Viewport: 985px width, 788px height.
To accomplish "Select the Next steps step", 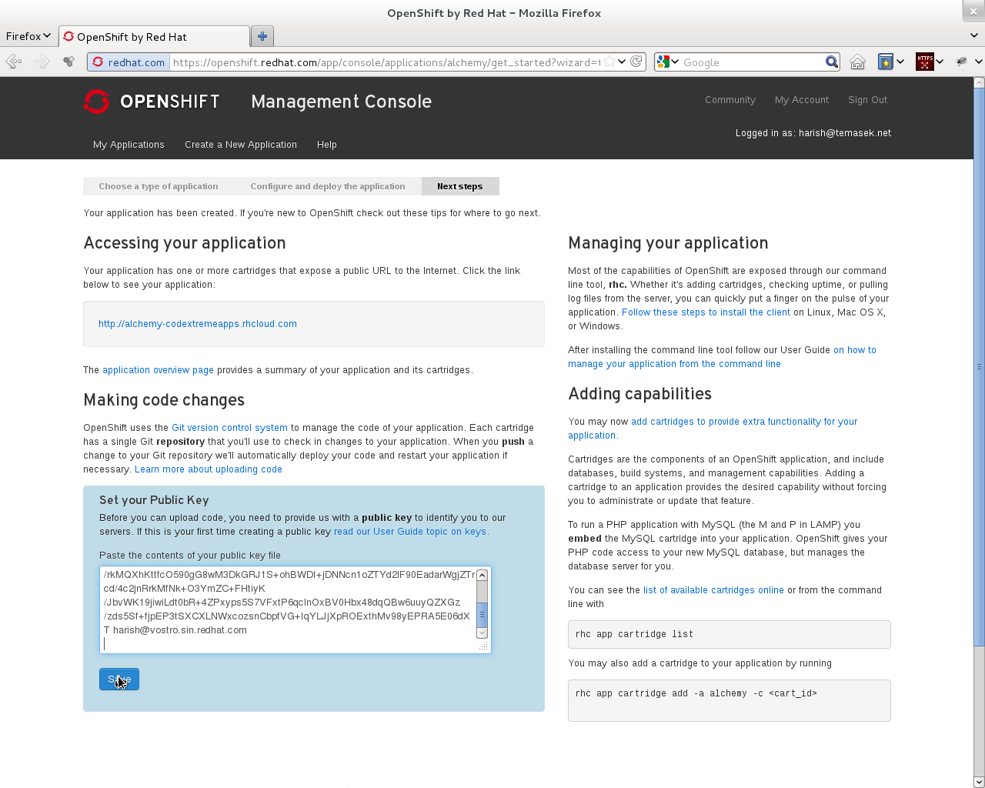I will pyautogui.click(x=460, y=186).
